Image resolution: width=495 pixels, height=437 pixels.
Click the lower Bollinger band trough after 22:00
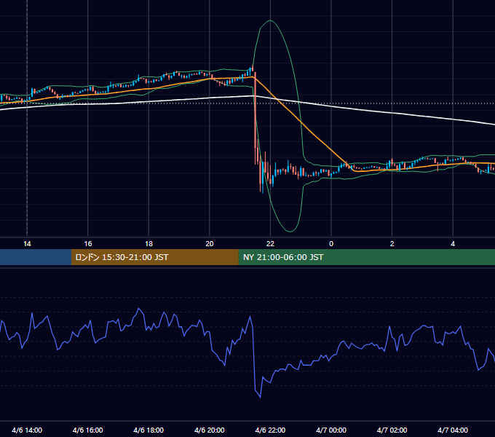290,232
